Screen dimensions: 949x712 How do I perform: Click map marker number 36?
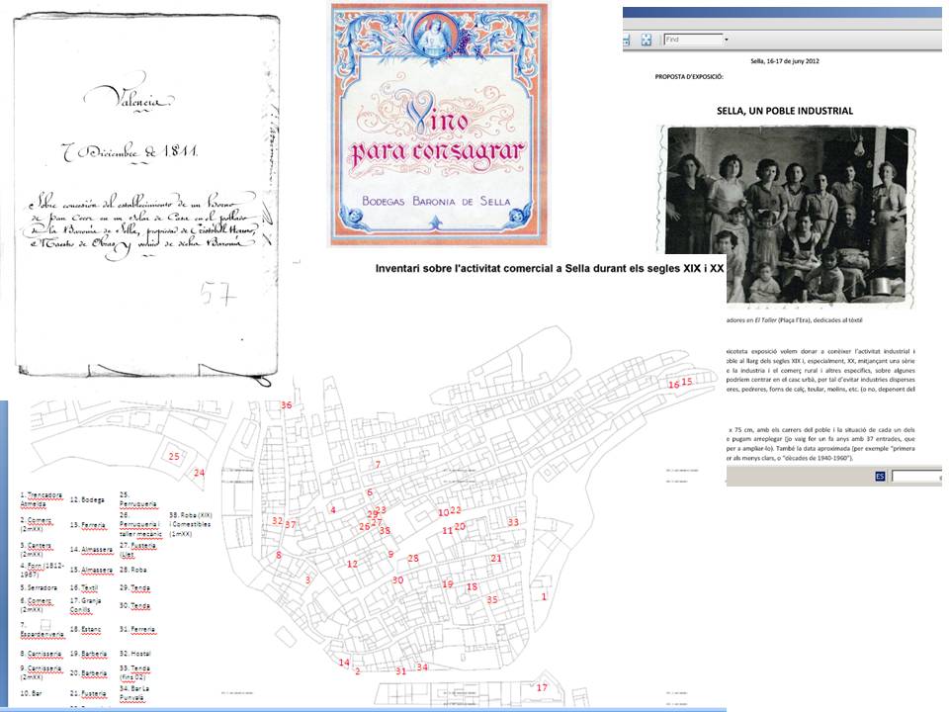tap(287, 404)
